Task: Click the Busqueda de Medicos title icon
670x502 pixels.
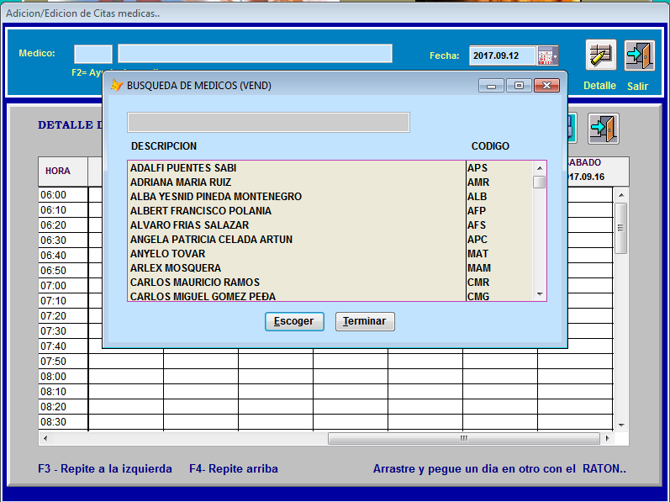Action: [x=116, y=86]
